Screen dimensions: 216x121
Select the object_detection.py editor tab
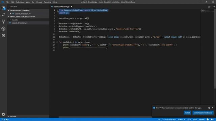(61, 7)
